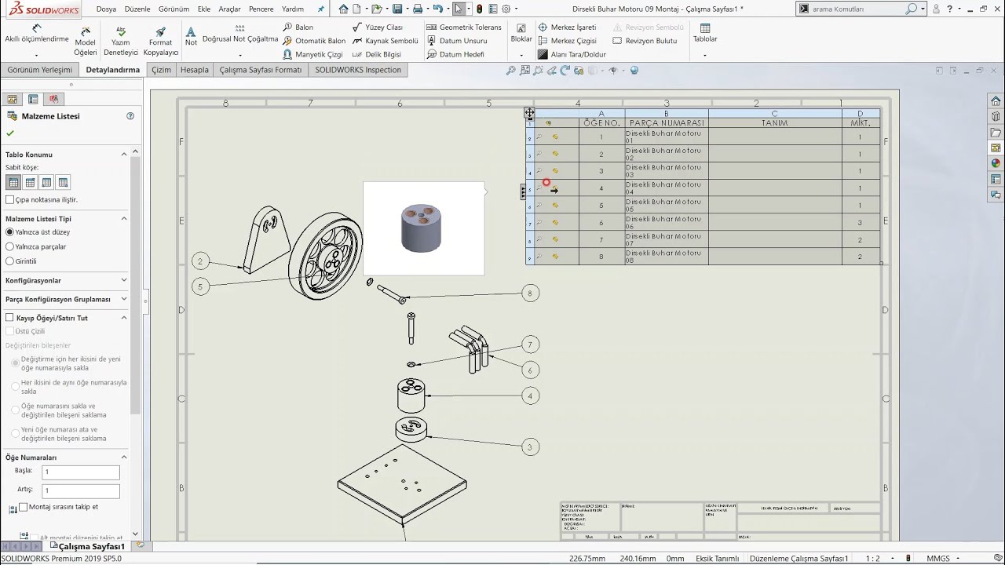
Task: Confirm Malzeme Listesi with green checkmark
Action: pyautogui.click(x=10, y=133)
